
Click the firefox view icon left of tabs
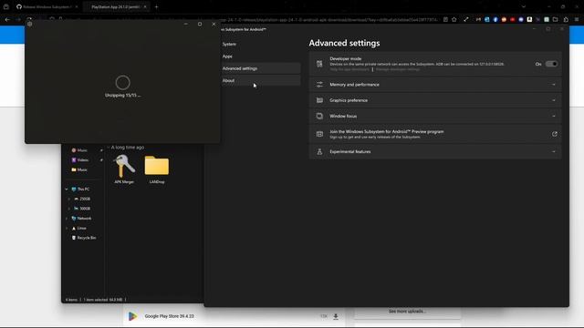[6, 6]
